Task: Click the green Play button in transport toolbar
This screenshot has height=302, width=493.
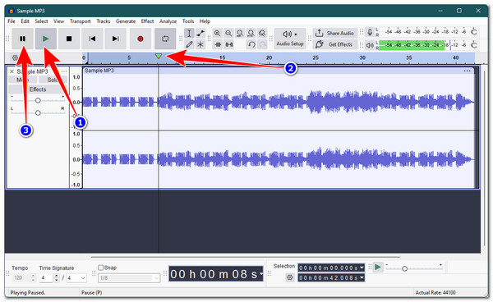Action: point(45,39)
